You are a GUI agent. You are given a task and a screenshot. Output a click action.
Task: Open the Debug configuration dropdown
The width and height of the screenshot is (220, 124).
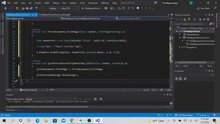click(54, 8)
